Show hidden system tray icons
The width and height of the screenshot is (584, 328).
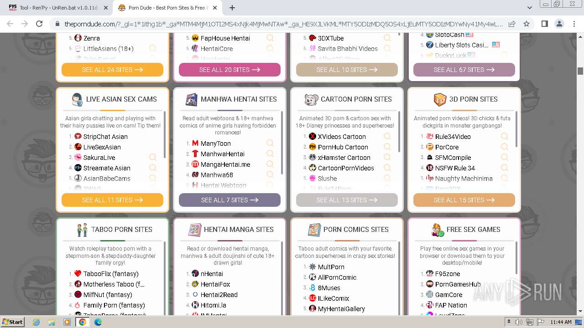coord(509,322)
